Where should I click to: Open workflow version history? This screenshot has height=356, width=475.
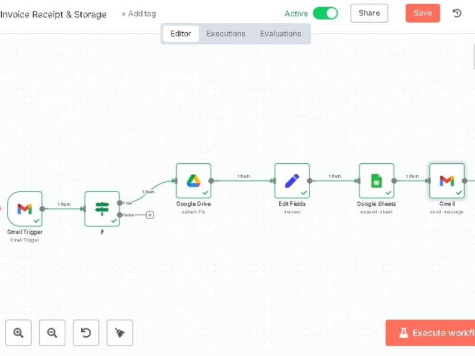457,13
